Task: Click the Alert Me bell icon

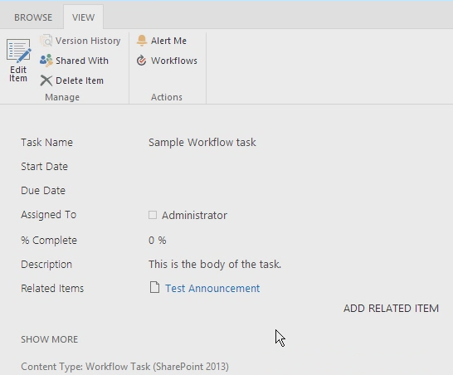Action: [142, 41]
